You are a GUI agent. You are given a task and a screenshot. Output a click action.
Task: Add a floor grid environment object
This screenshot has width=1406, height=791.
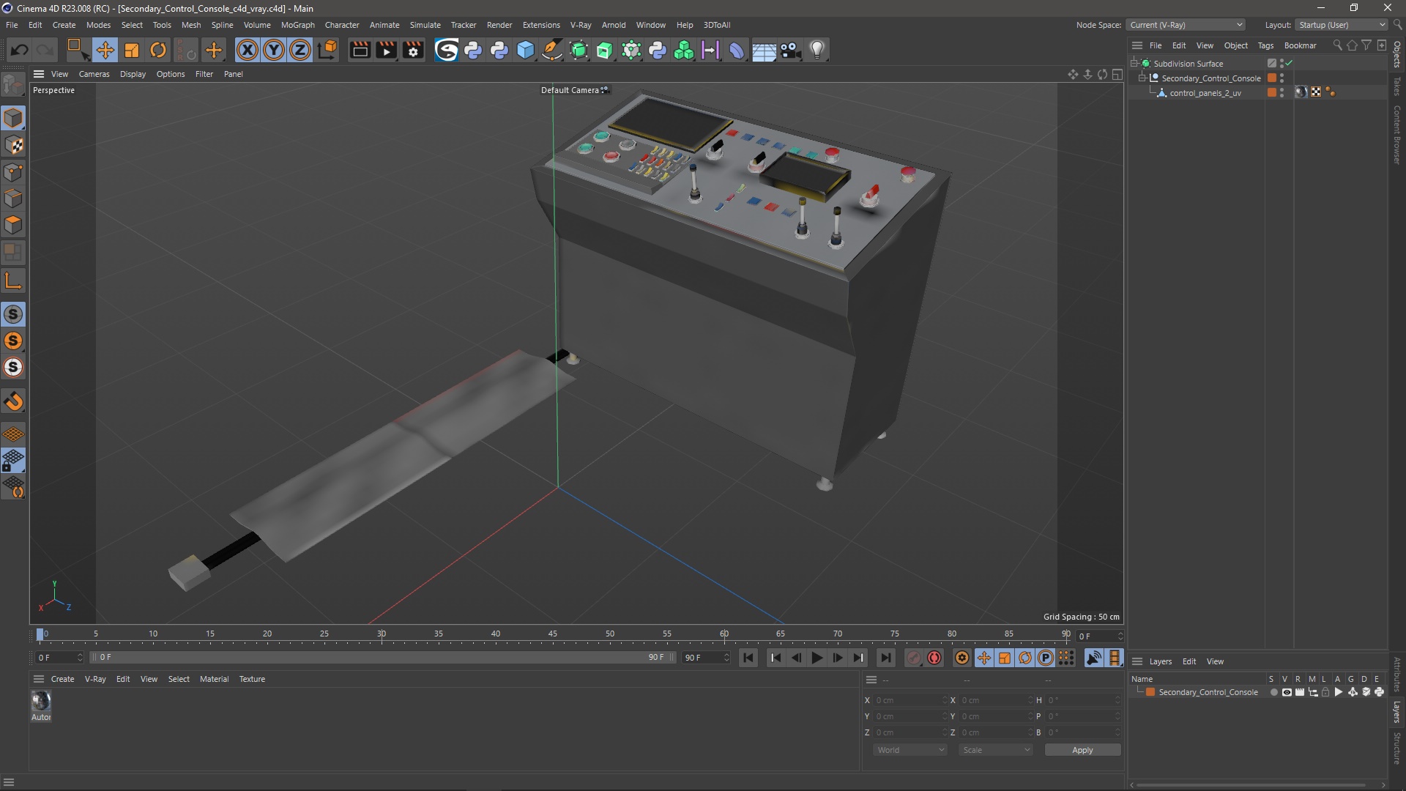(x=764, y=50)
